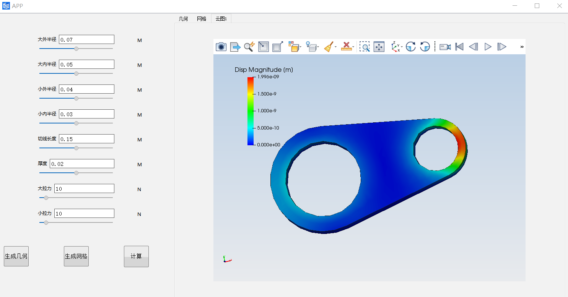The image size is (568, 297).
Task: Open the broom icon's dropdown arrow
Action: pyautogui.click(x=336, y=47)
